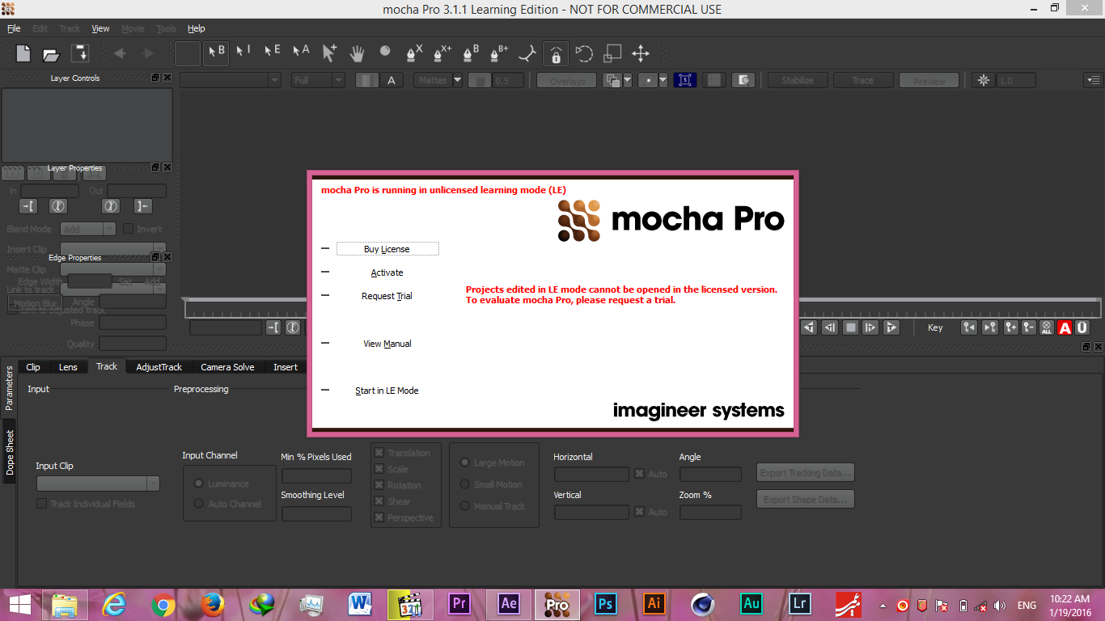The width and height of the screenshot is (1105, 621).
Task: Click the go to next keyframe icon
Action: click(989, 327)
